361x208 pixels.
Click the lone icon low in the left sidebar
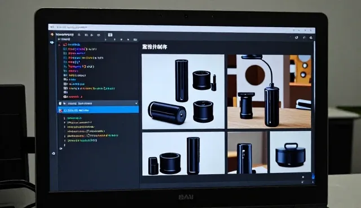(x=54, y=153)
